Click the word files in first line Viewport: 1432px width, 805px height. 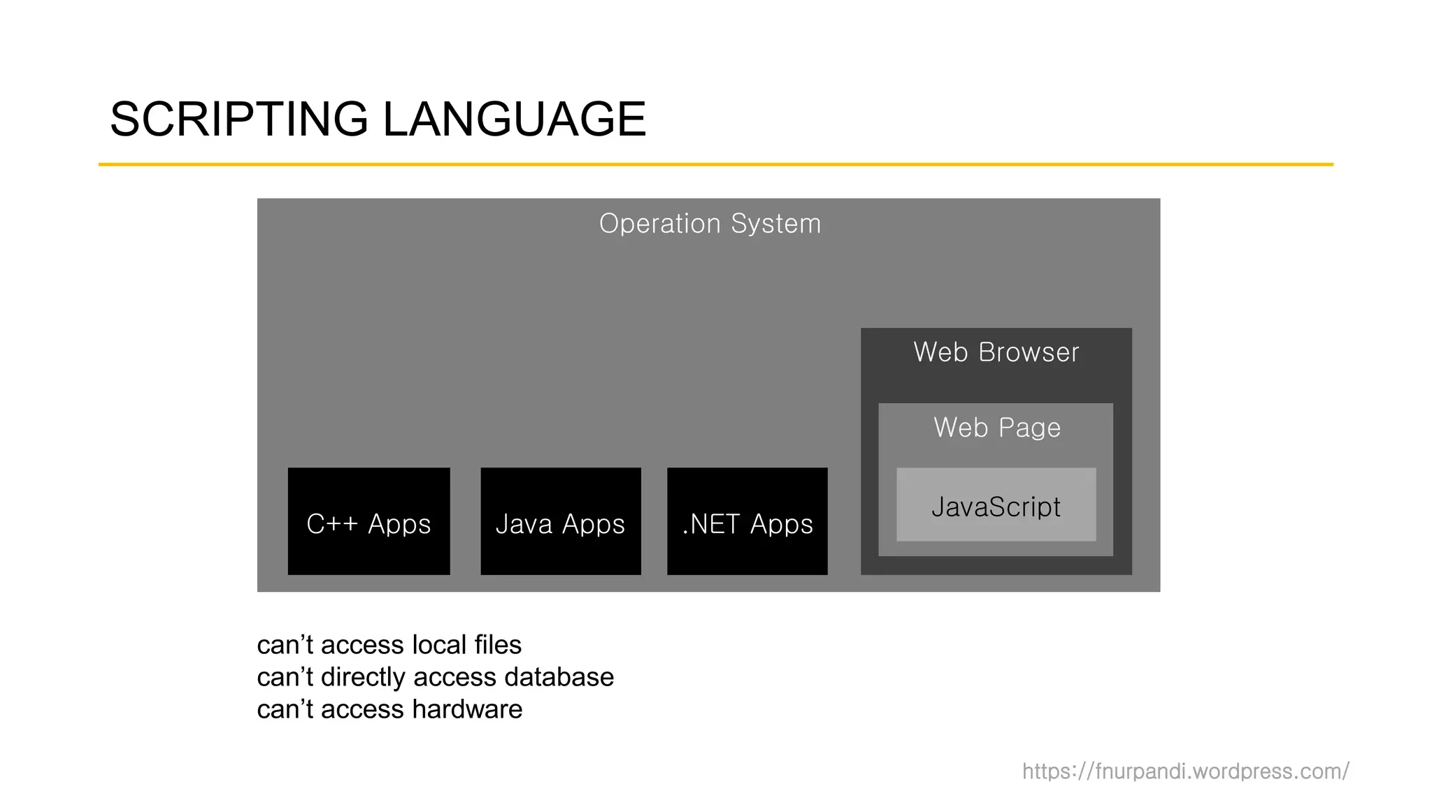498,645
